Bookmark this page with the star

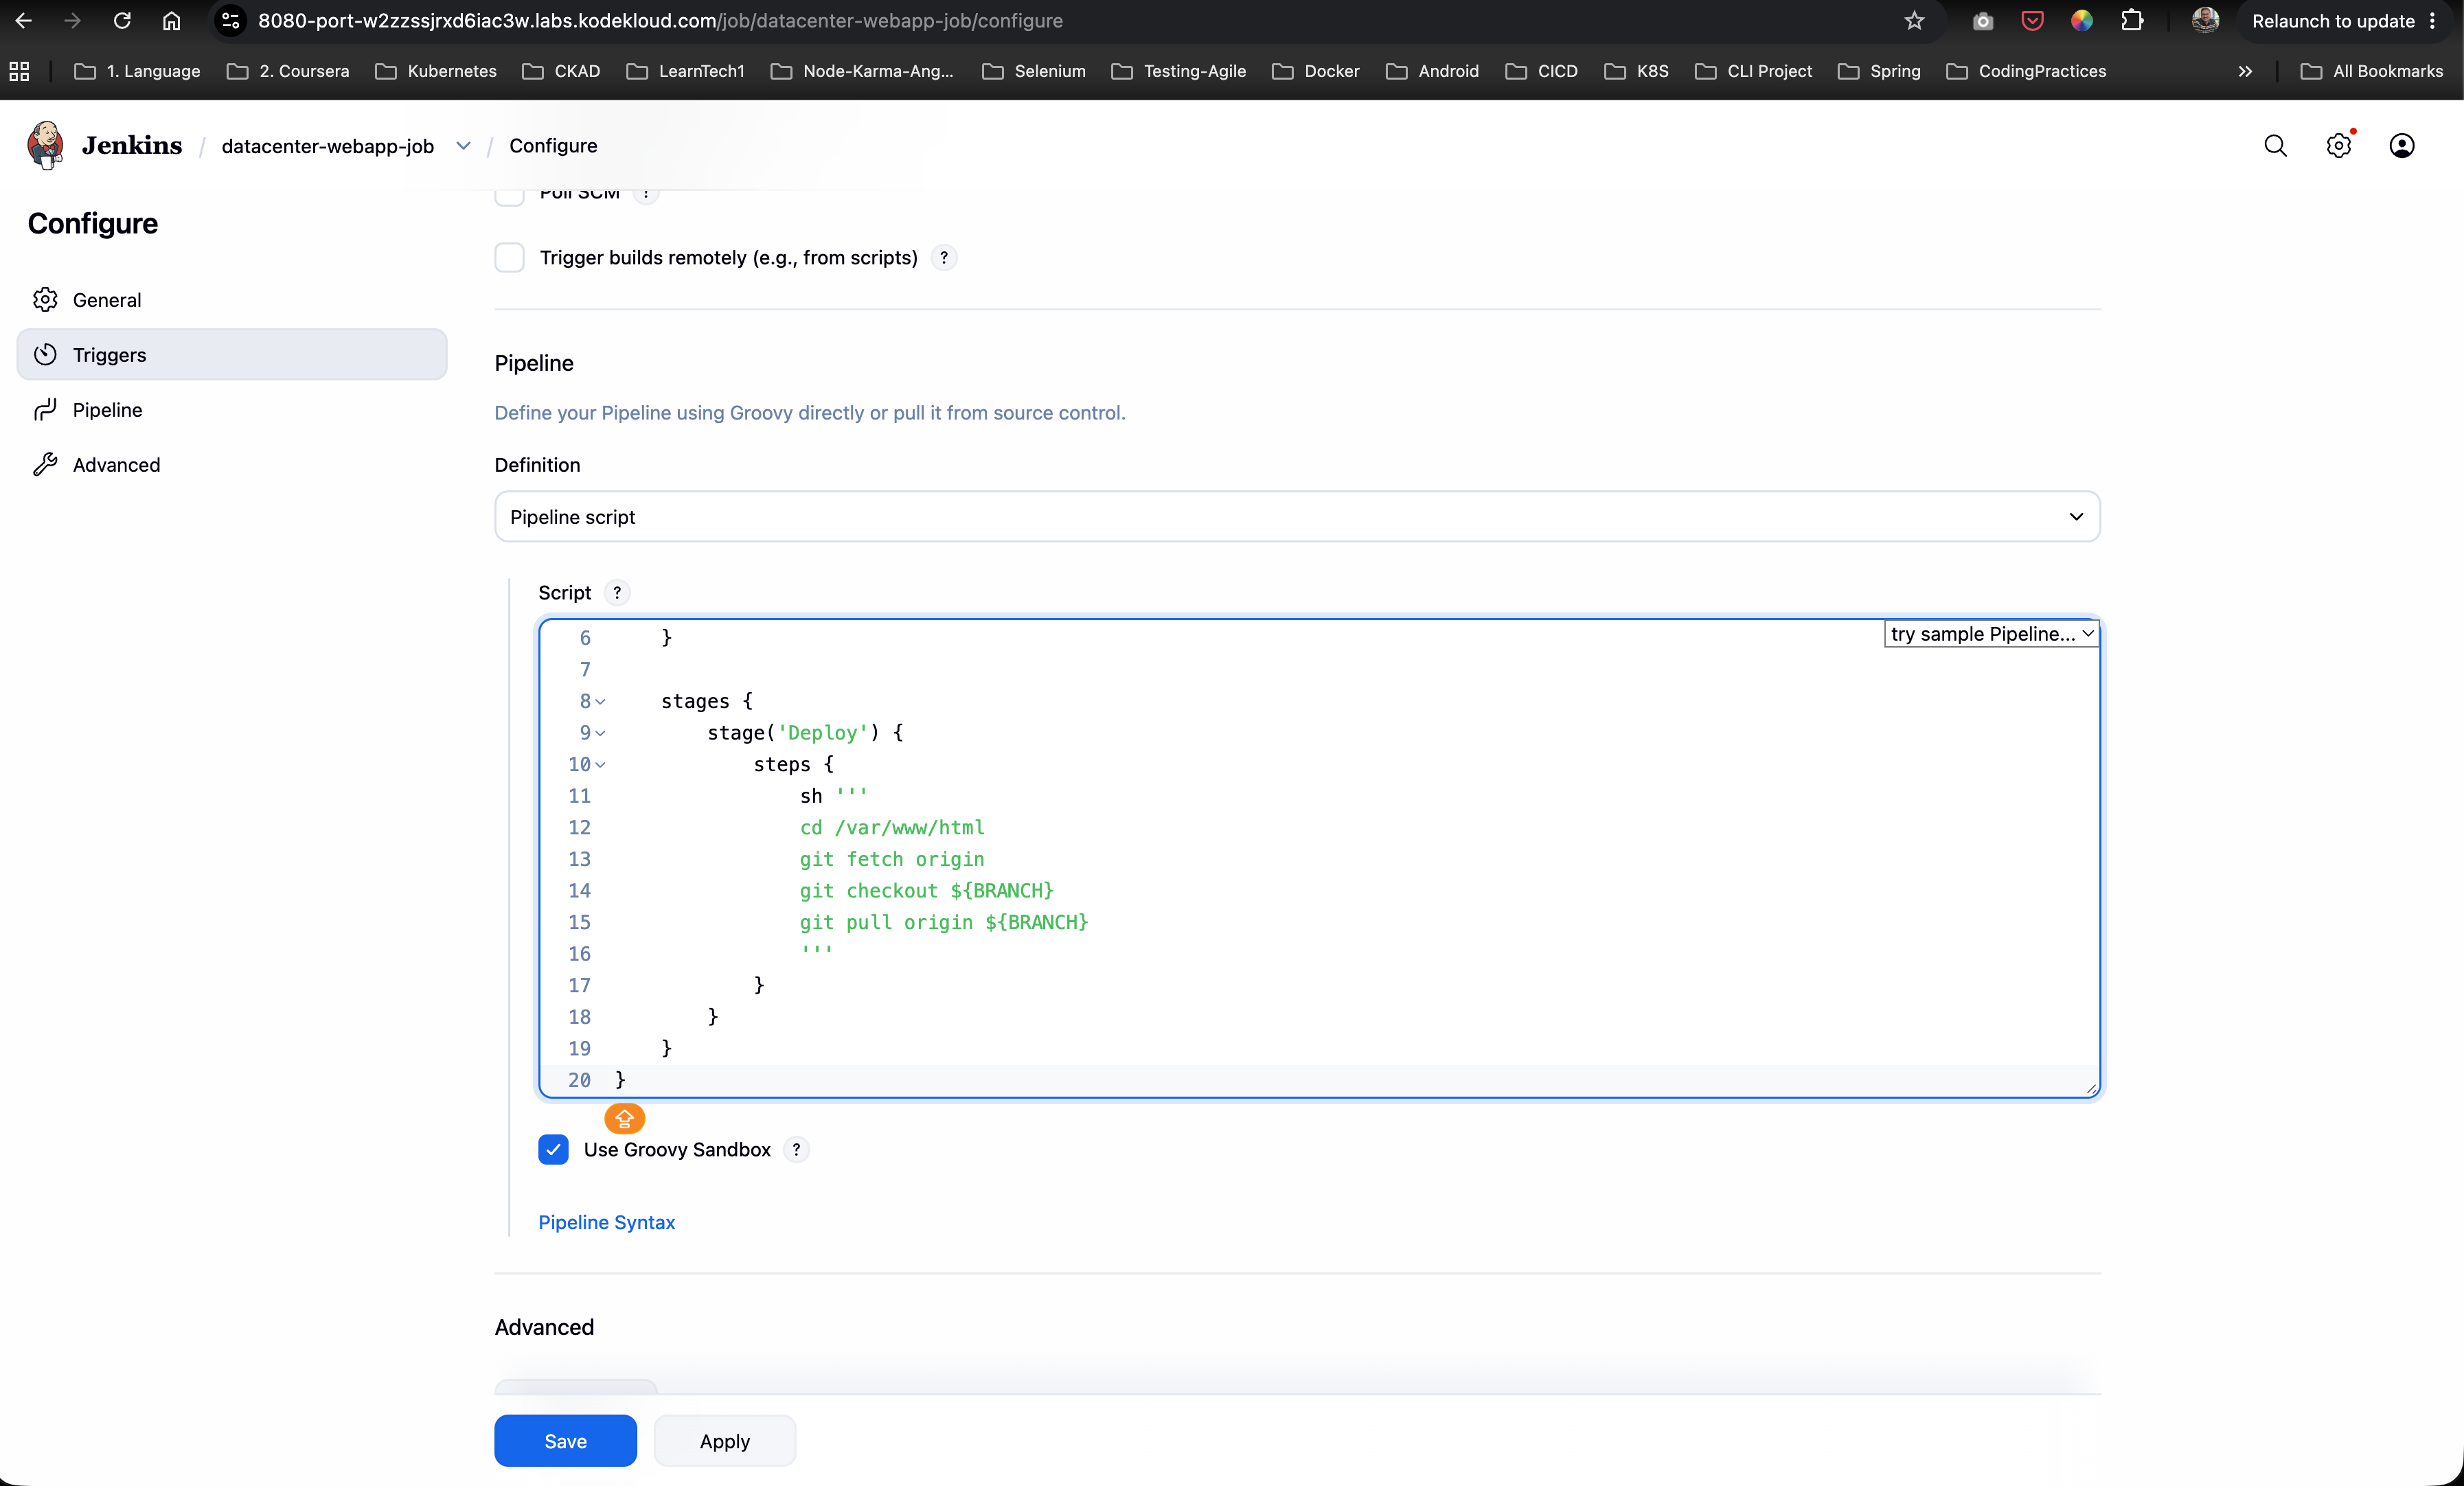point(1914,20)
